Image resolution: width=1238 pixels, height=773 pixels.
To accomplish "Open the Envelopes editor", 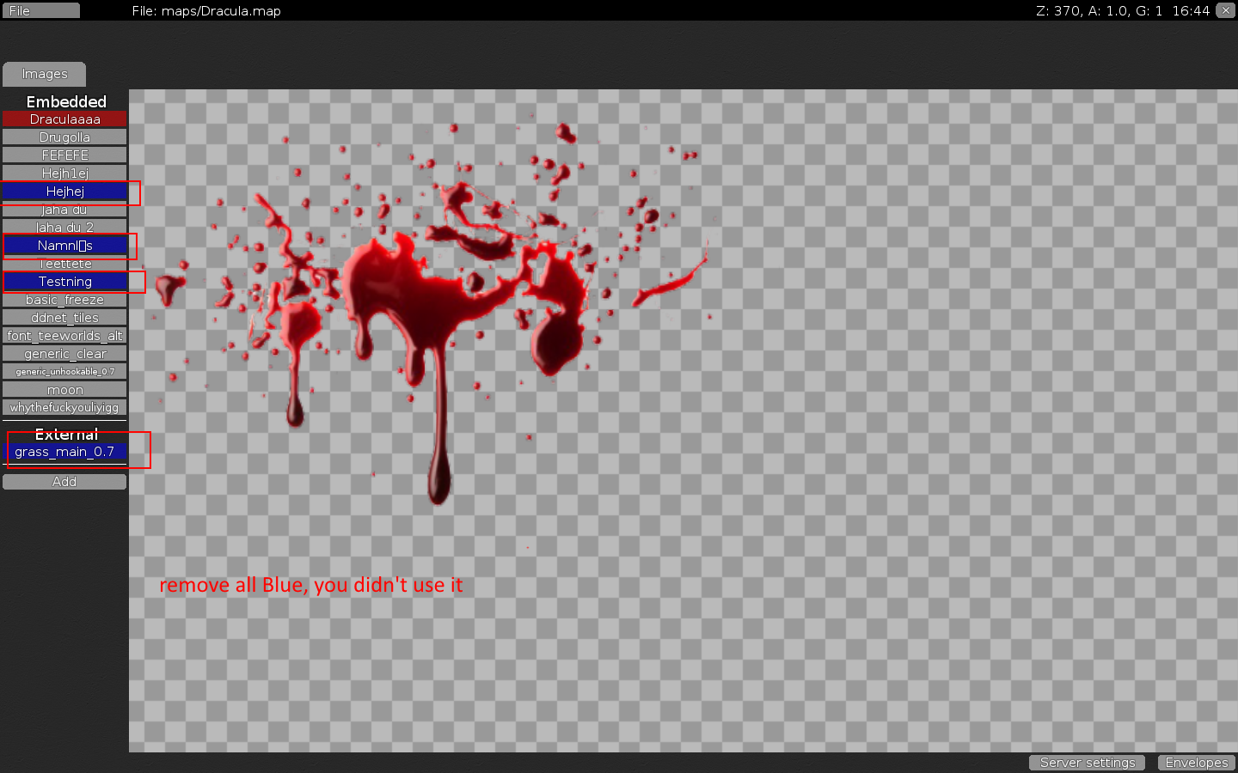I will tap(1196, 763).
